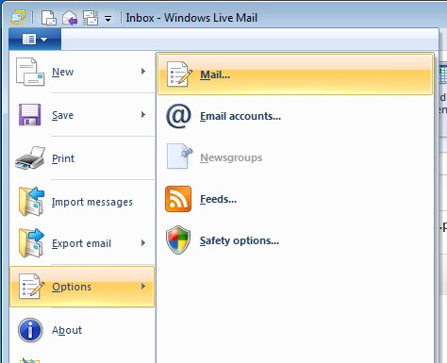The width and height of the screenshot is (447, 363).
Task: Click the Import messages folder icon
Action: point(31,202)
